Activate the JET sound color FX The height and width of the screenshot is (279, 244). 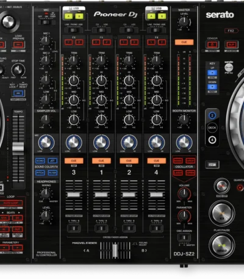coord(52,161)
